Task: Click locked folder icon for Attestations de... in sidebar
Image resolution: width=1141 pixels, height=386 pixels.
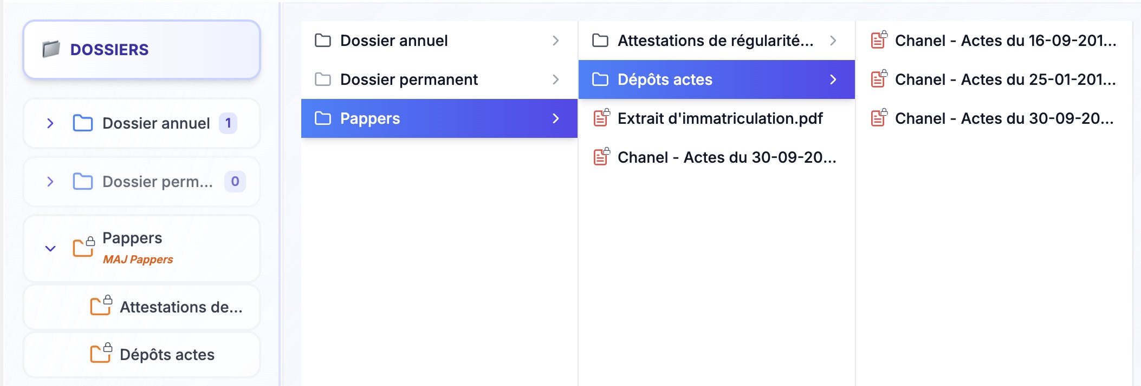Action: click(101, 305)
